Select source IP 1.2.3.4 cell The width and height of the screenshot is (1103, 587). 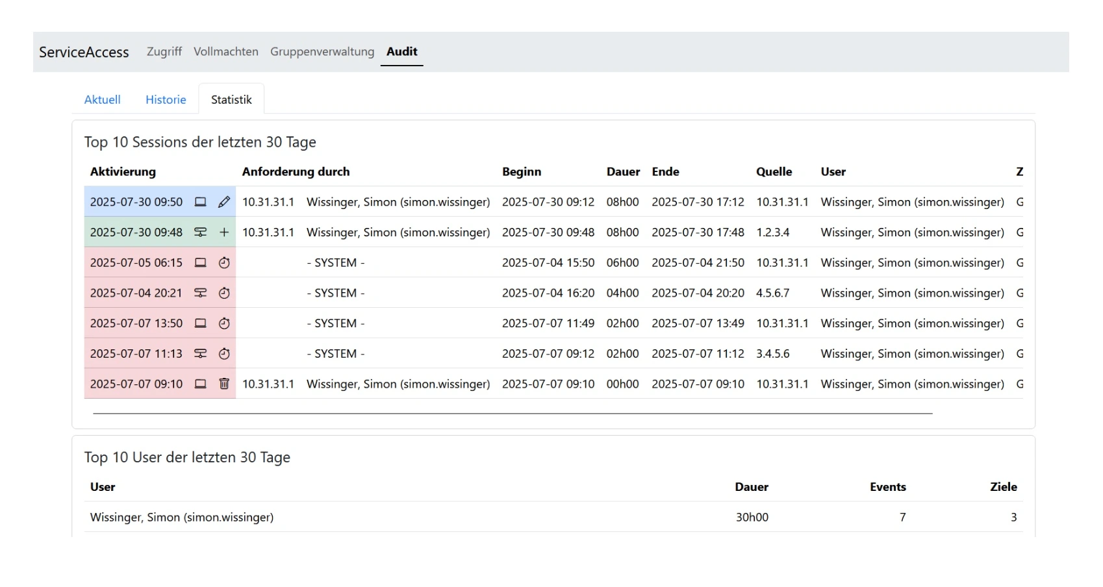pos(773,232)
